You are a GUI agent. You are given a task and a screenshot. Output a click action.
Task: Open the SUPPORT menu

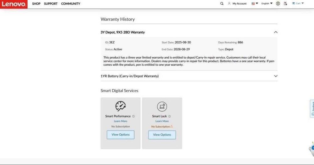(51, 3)
